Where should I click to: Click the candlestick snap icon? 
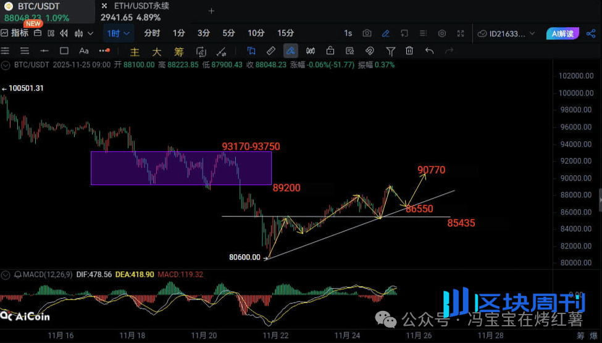[311, 51]
